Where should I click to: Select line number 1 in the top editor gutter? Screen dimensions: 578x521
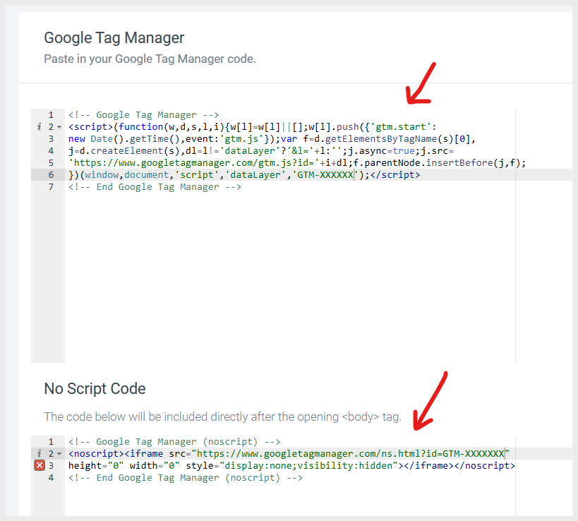click(52, 115)
